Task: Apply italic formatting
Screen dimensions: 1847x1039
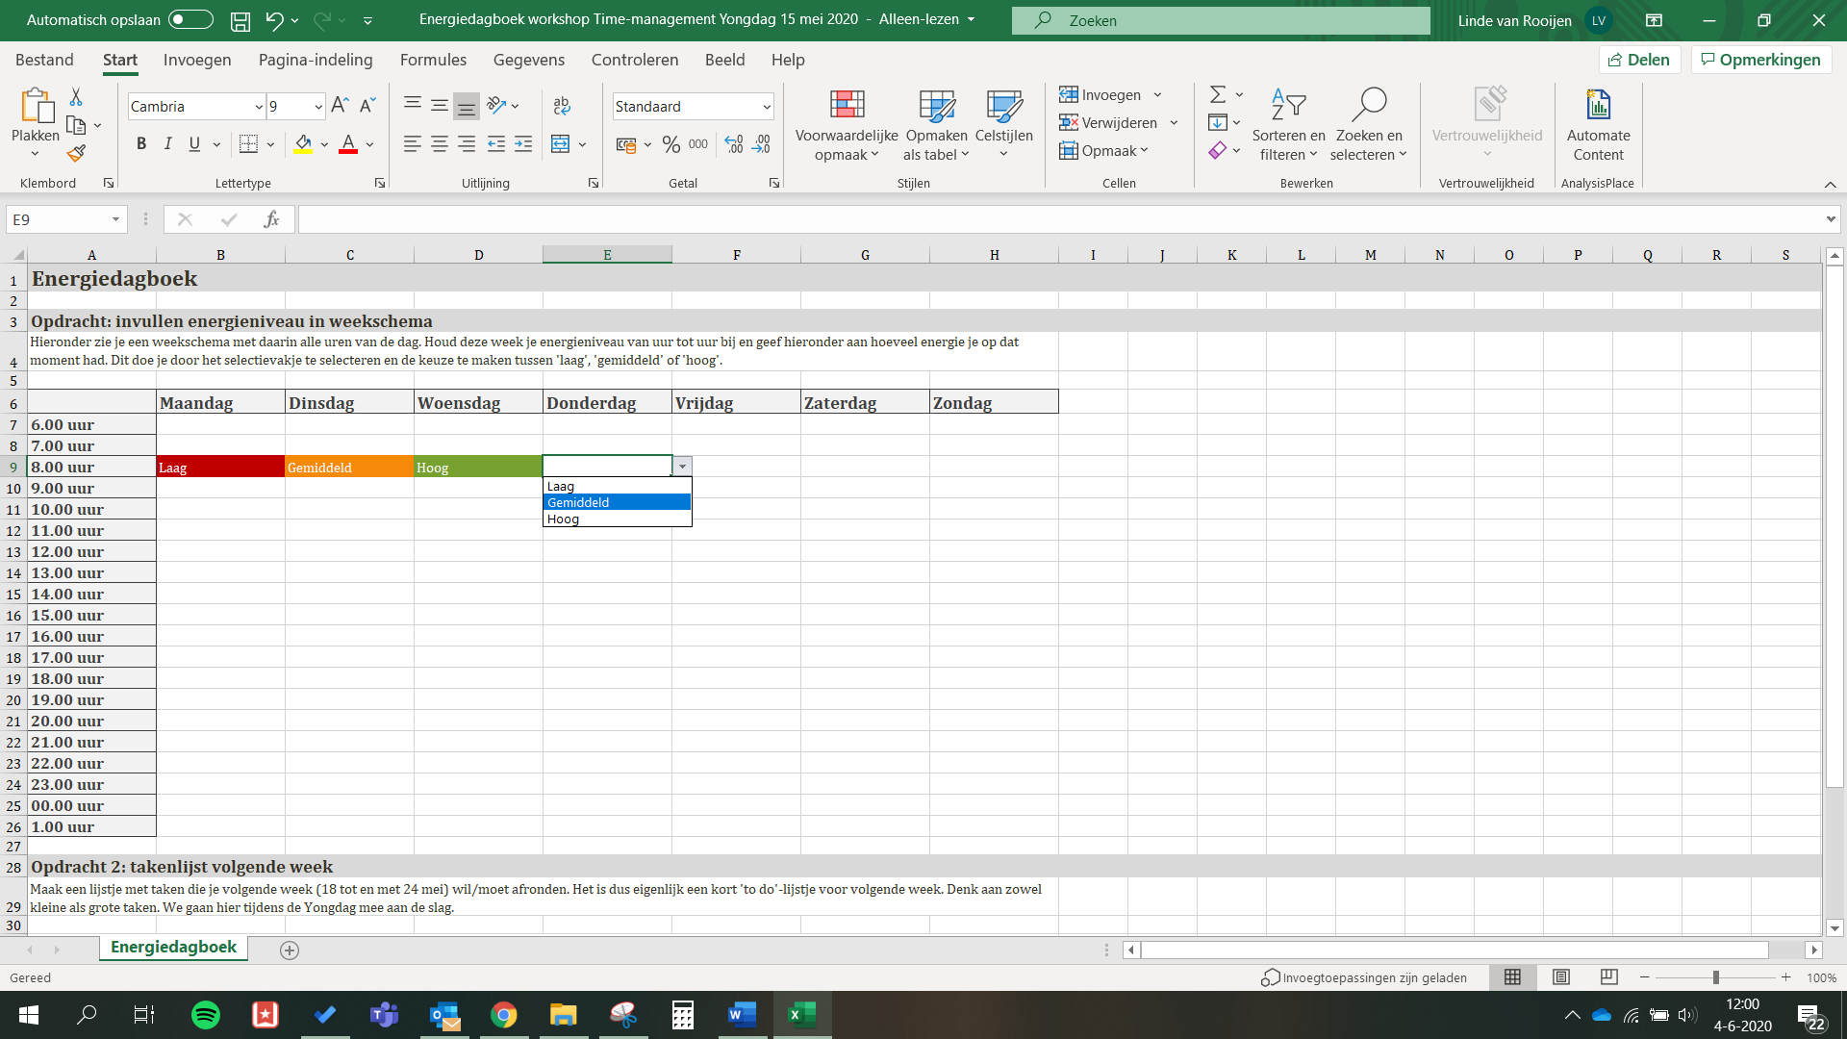Action: point(168,144)
